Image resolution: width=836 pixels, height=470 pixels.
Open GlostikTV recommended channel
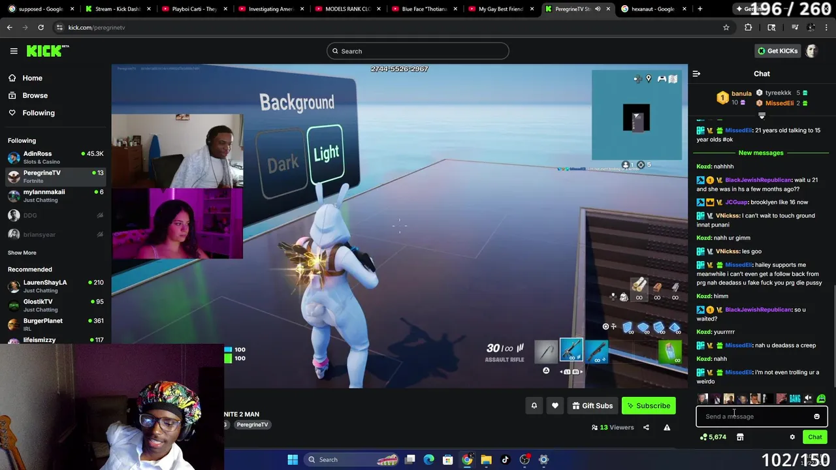coord(56,305)
